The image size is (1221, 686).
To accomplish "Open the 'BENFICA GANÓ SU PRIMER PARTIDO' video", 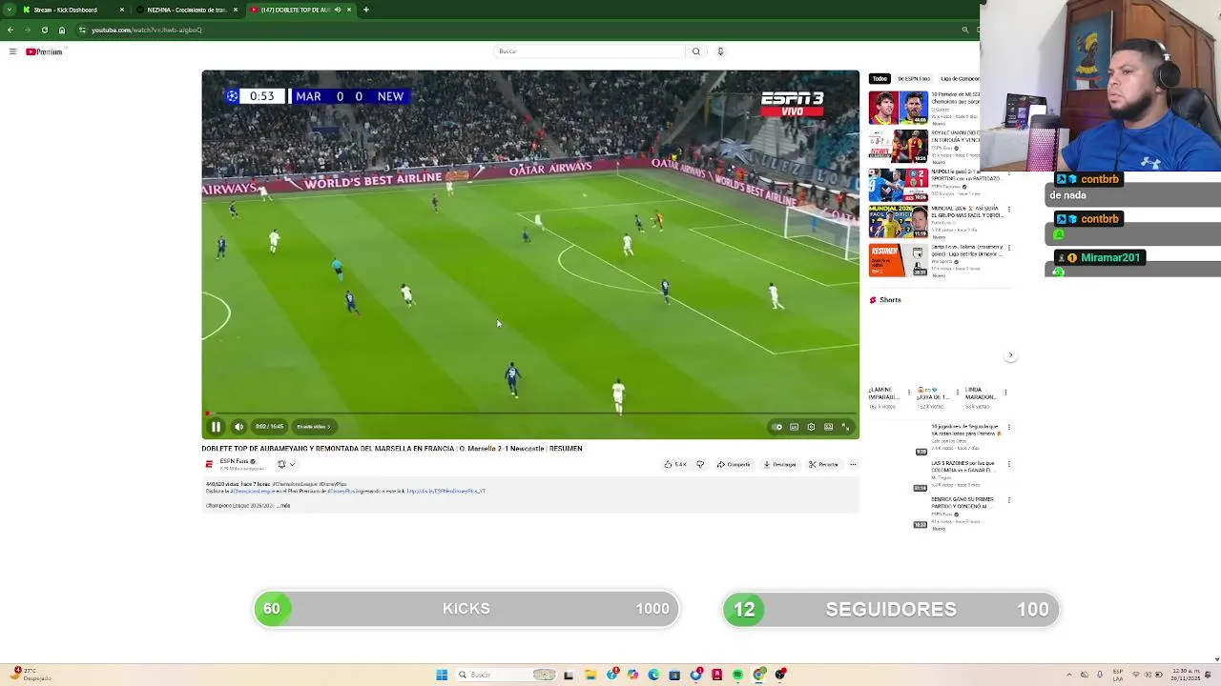I will (x=963, y=502).
